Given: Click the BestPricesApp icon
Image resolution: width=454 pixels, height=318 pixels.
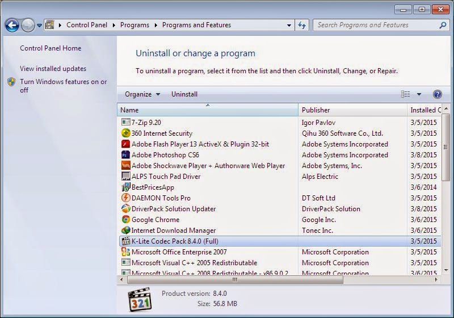Looking at the screenshot, I should pos(125,187).
